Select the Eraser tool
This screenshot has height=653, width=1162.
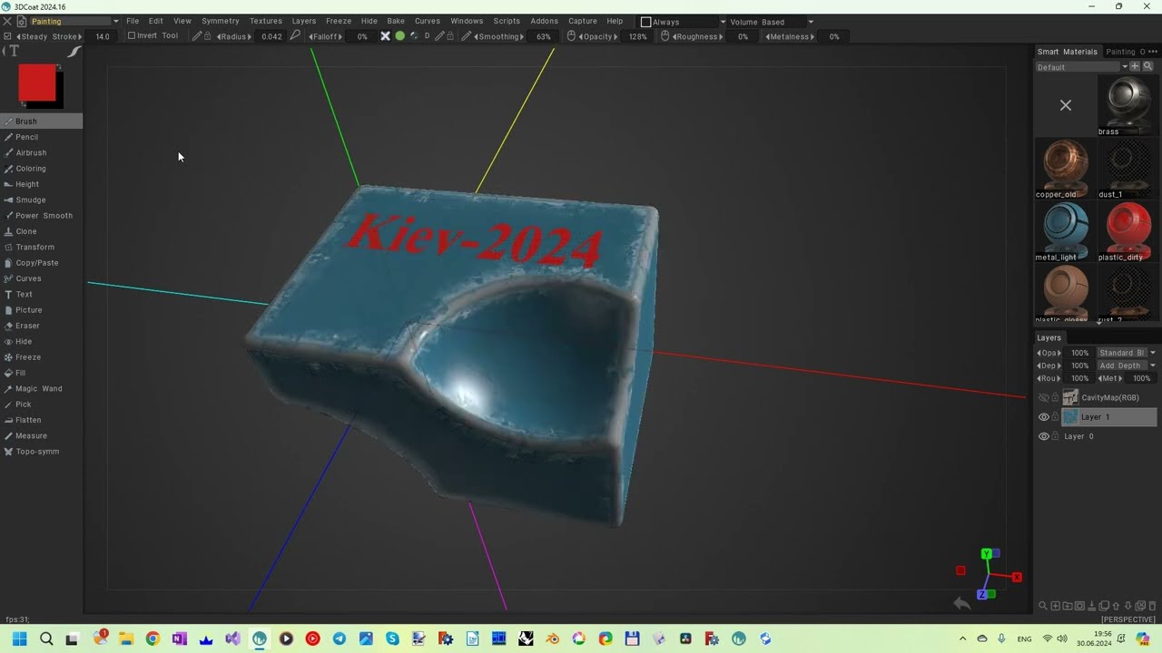pos(41,326)
